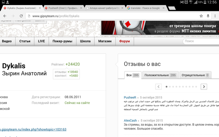Switch to the Amaya начнет работу tab
Image resolution: width=219 pixels, height=137 pixels.
tap(105, 8)
